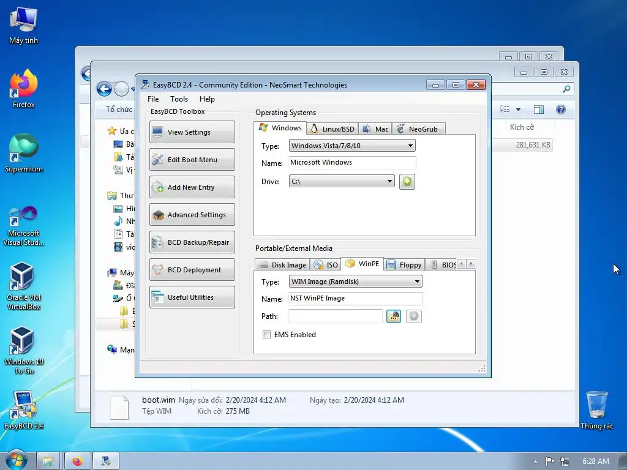Expand the Windows Vista/7/8/10 type dropdown
The height and width of the screenshot is (470, 627).
[x=352, y=146]
